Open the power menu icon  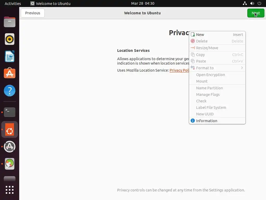point(260,3)
